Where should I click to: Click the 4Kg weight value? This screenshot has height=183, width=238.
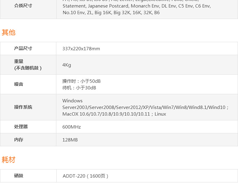(x=67, y=65)
